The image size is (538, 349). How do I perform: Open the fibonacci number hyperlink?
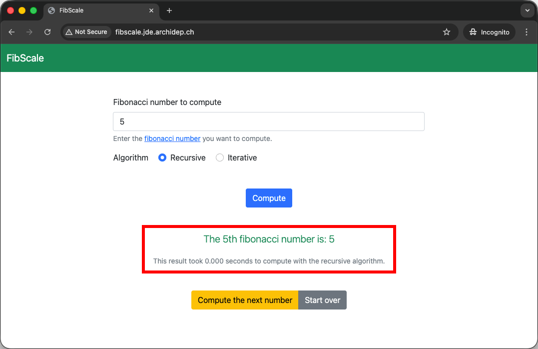pos(172,138)
